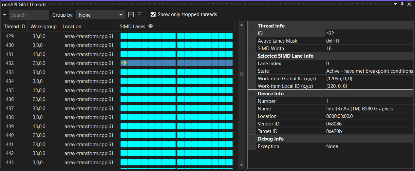Screen dimensions: 415x171
Task: Click the collapse all groups minus icon
Action: pyautogui.click(x=140, y=15)
